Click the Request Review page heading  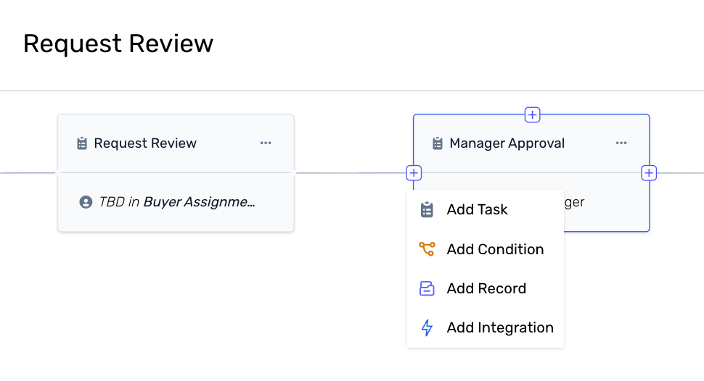(x=118, y=43)
